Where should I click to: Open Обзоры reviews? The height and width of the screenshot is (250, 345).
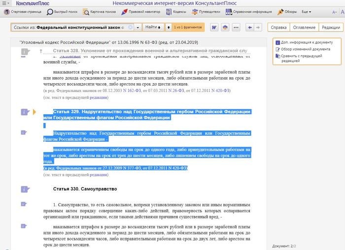287,12
